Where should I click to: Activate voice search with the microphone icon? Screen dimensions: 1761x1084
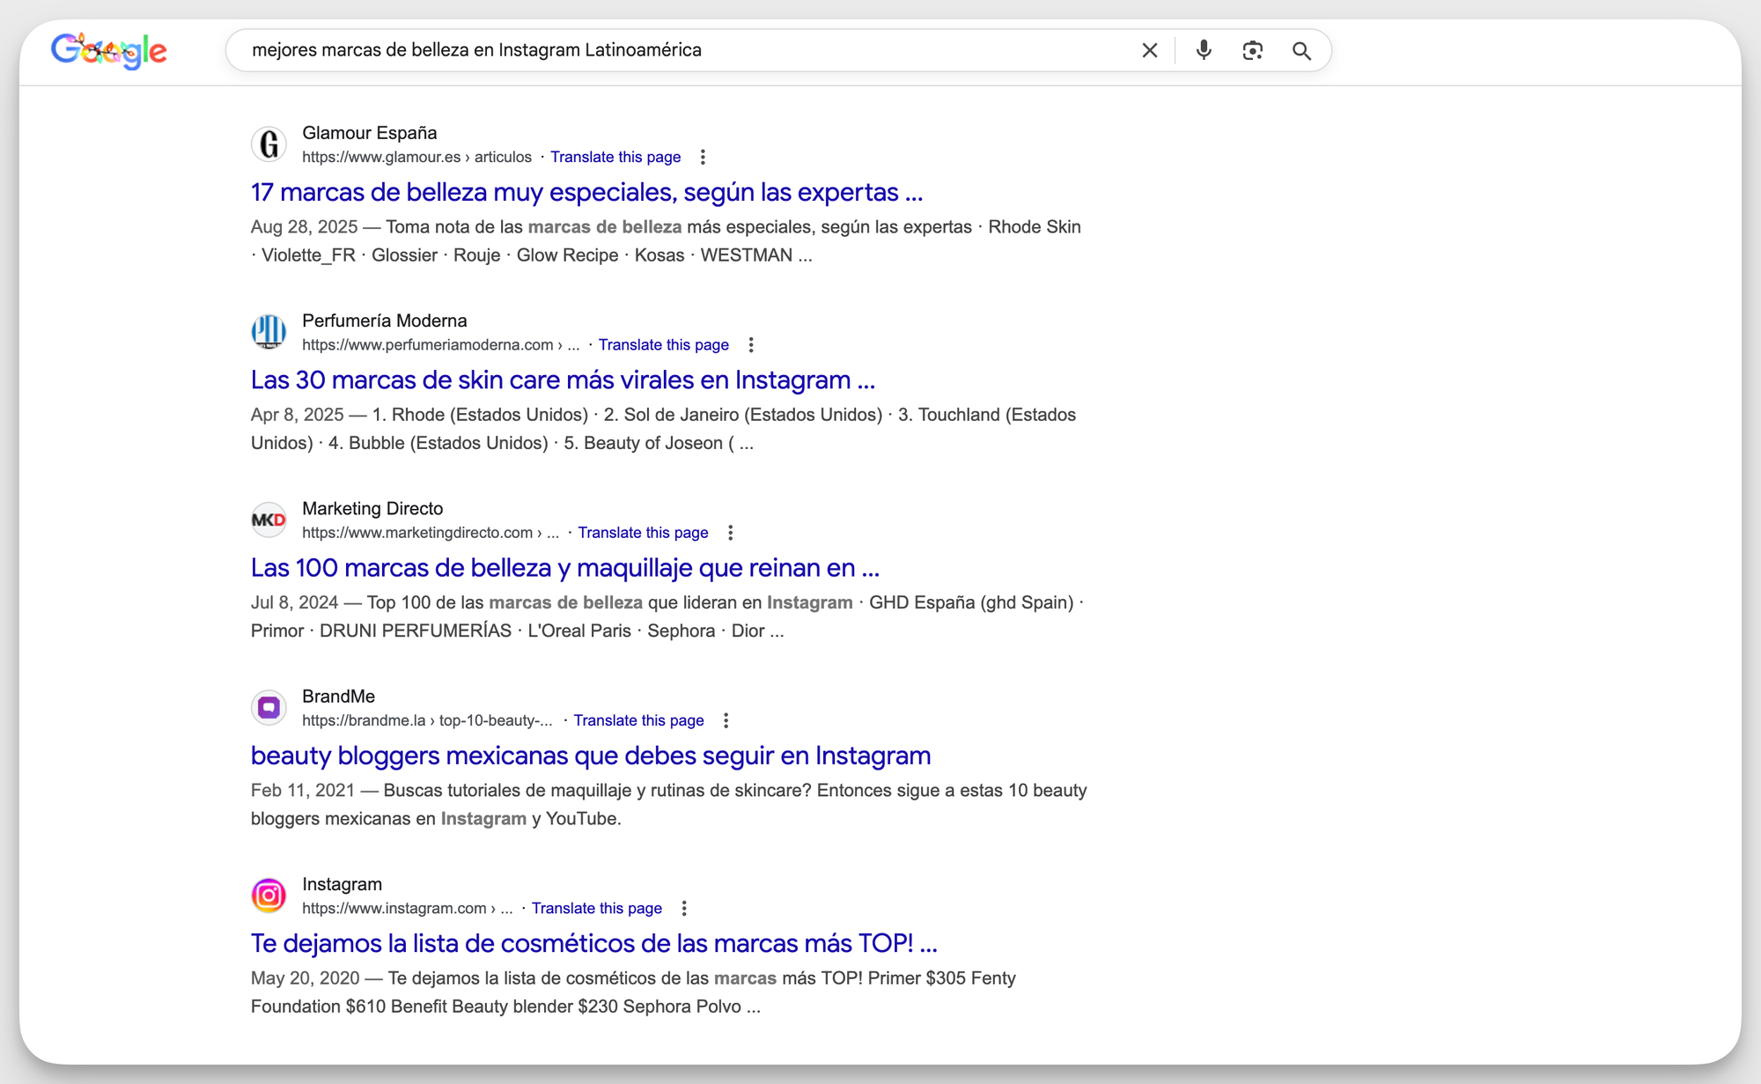(1202, 50)
